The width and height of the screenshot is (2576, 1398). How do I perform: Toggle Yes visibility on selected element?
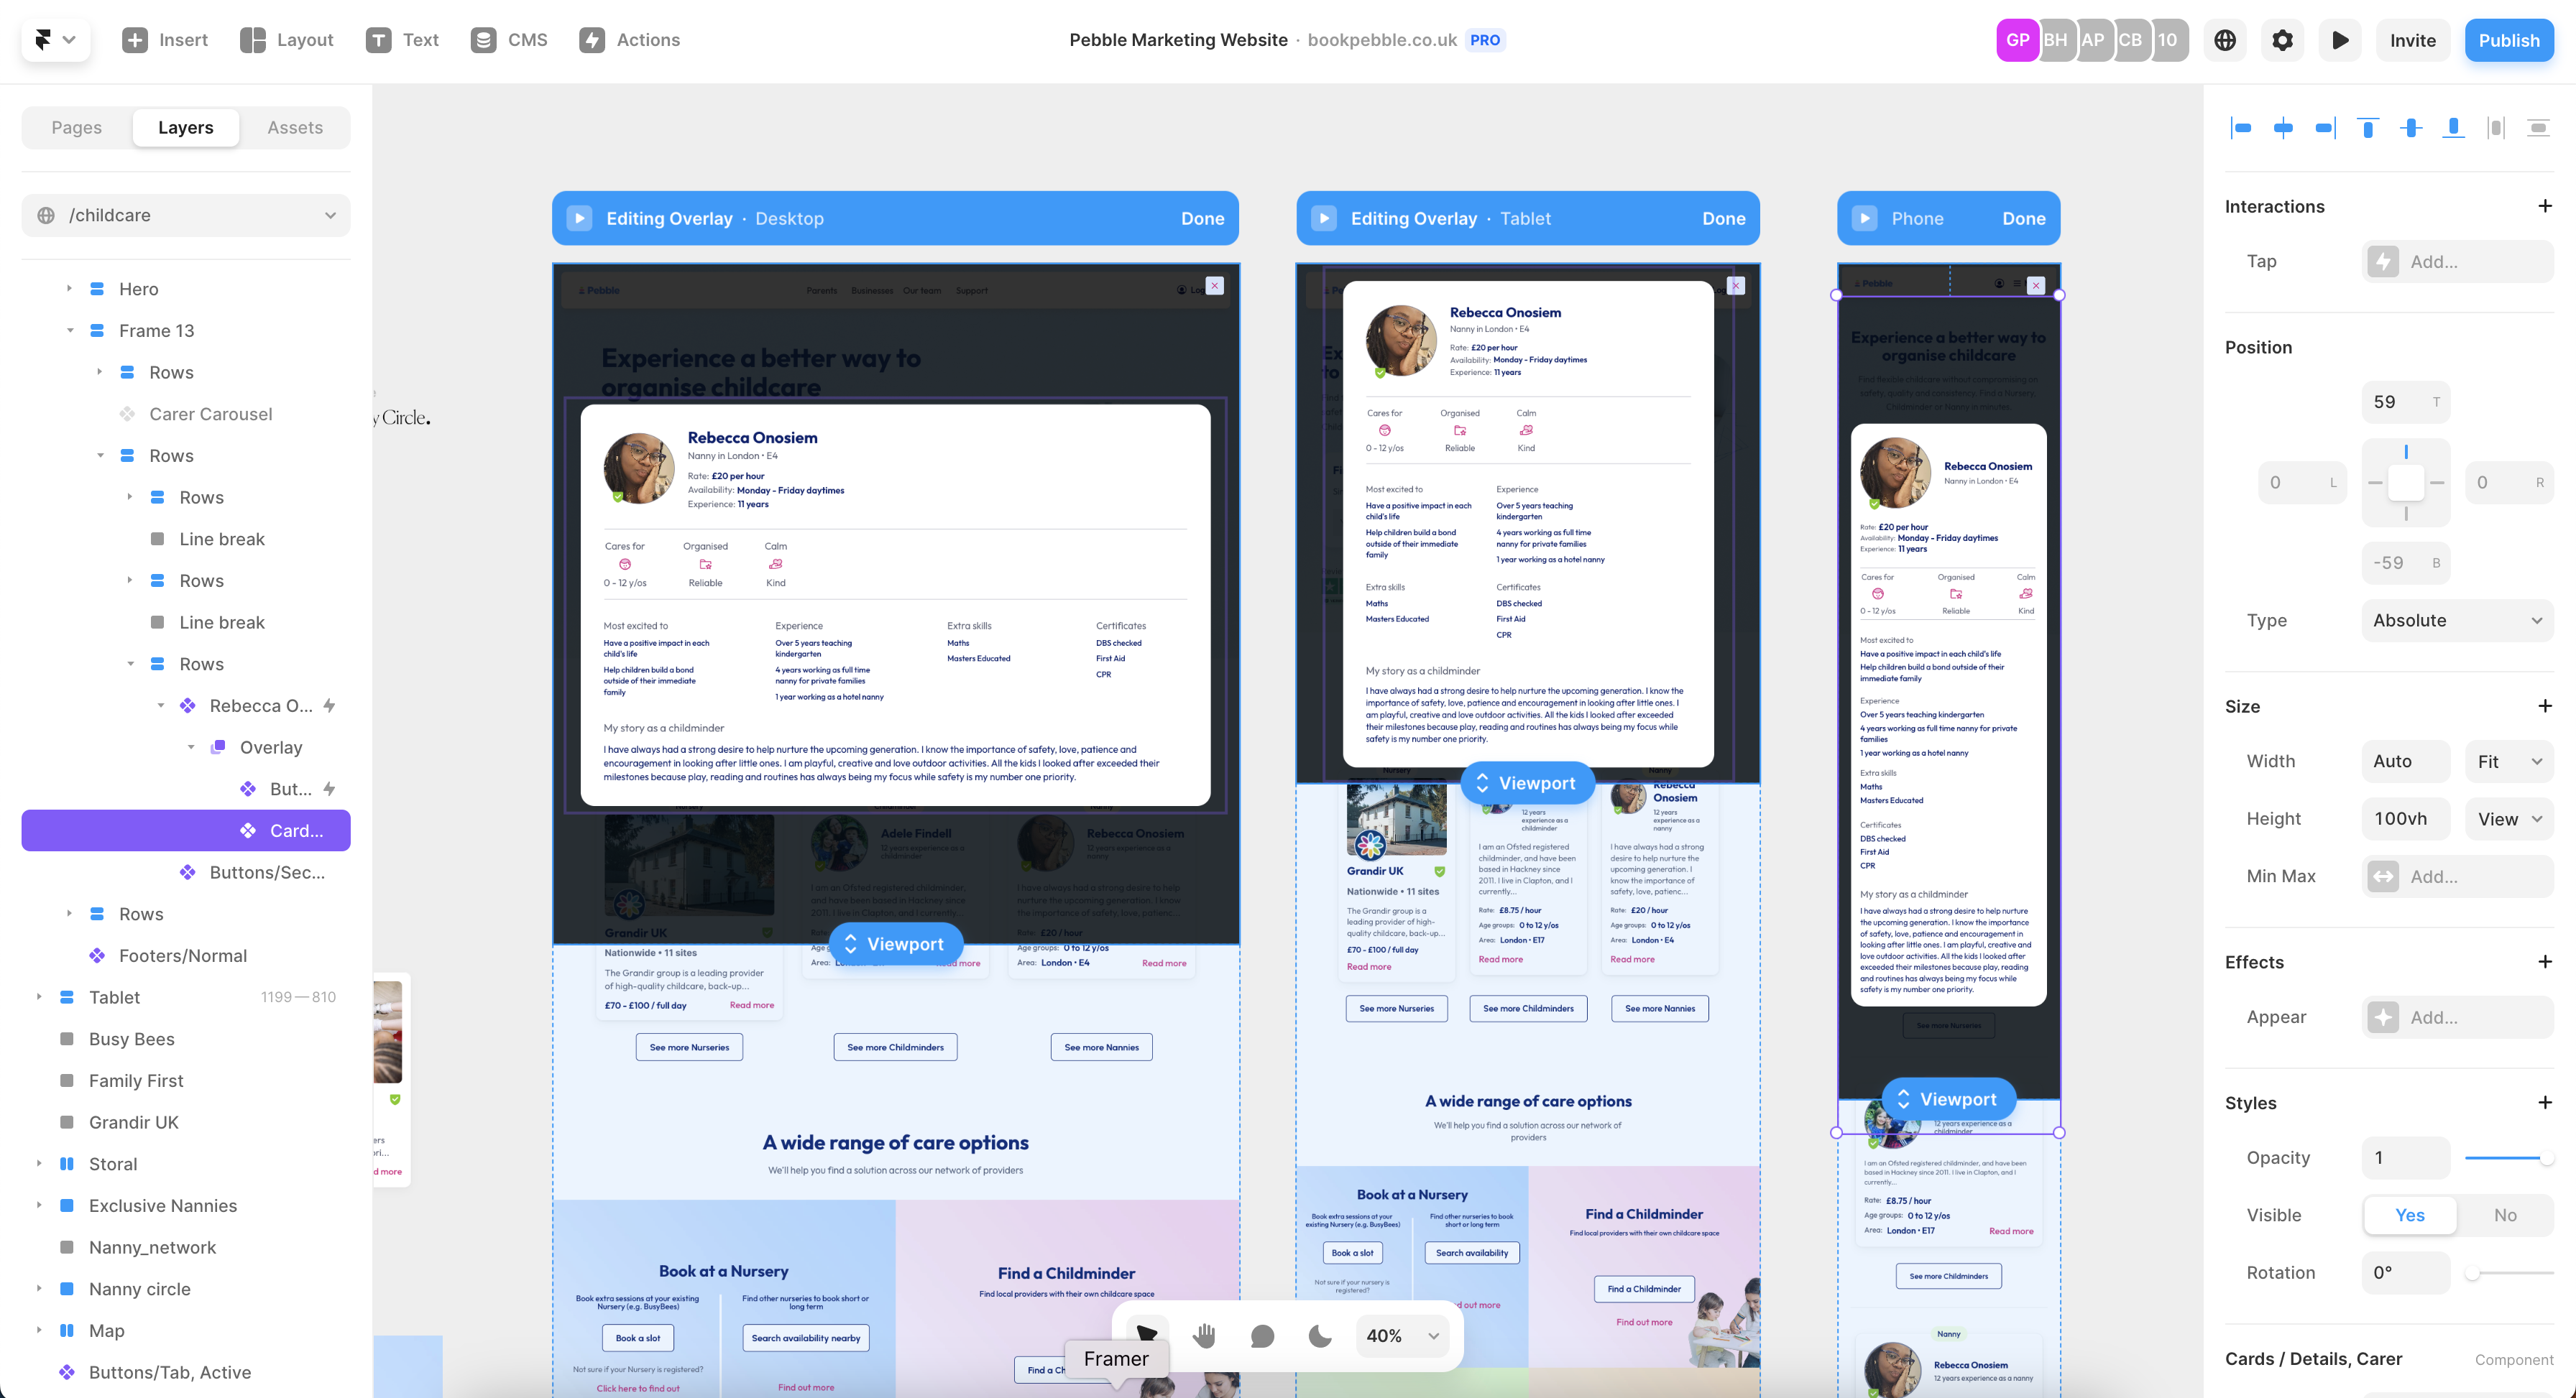click(2407, 1216)
